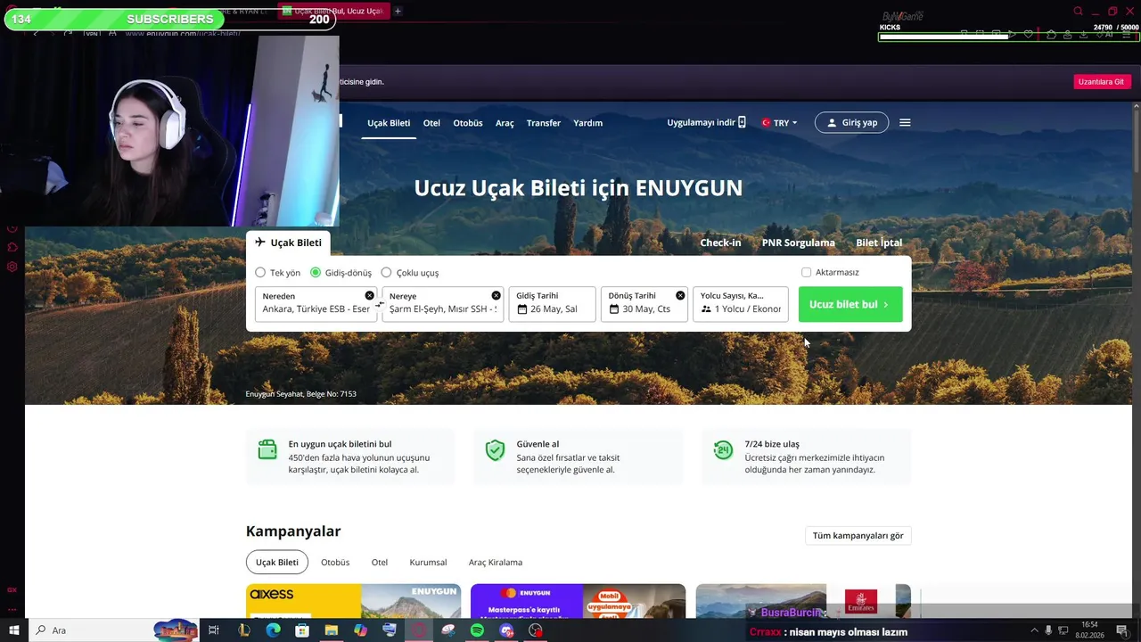
Task: Open Microsoft Store from the taskbar
Action: (302, 630)
